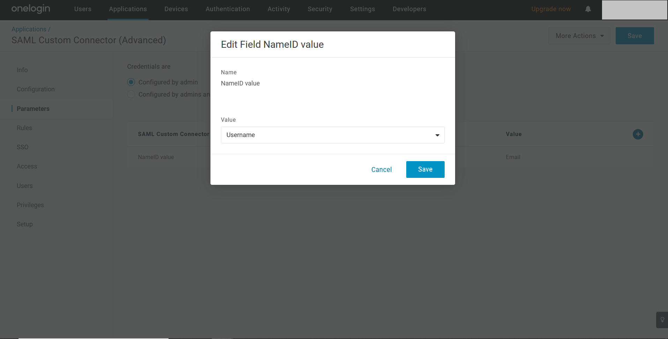The image size is (668, 339).
Task: Click the add parameter plus icon
Action: click(638, 134)
